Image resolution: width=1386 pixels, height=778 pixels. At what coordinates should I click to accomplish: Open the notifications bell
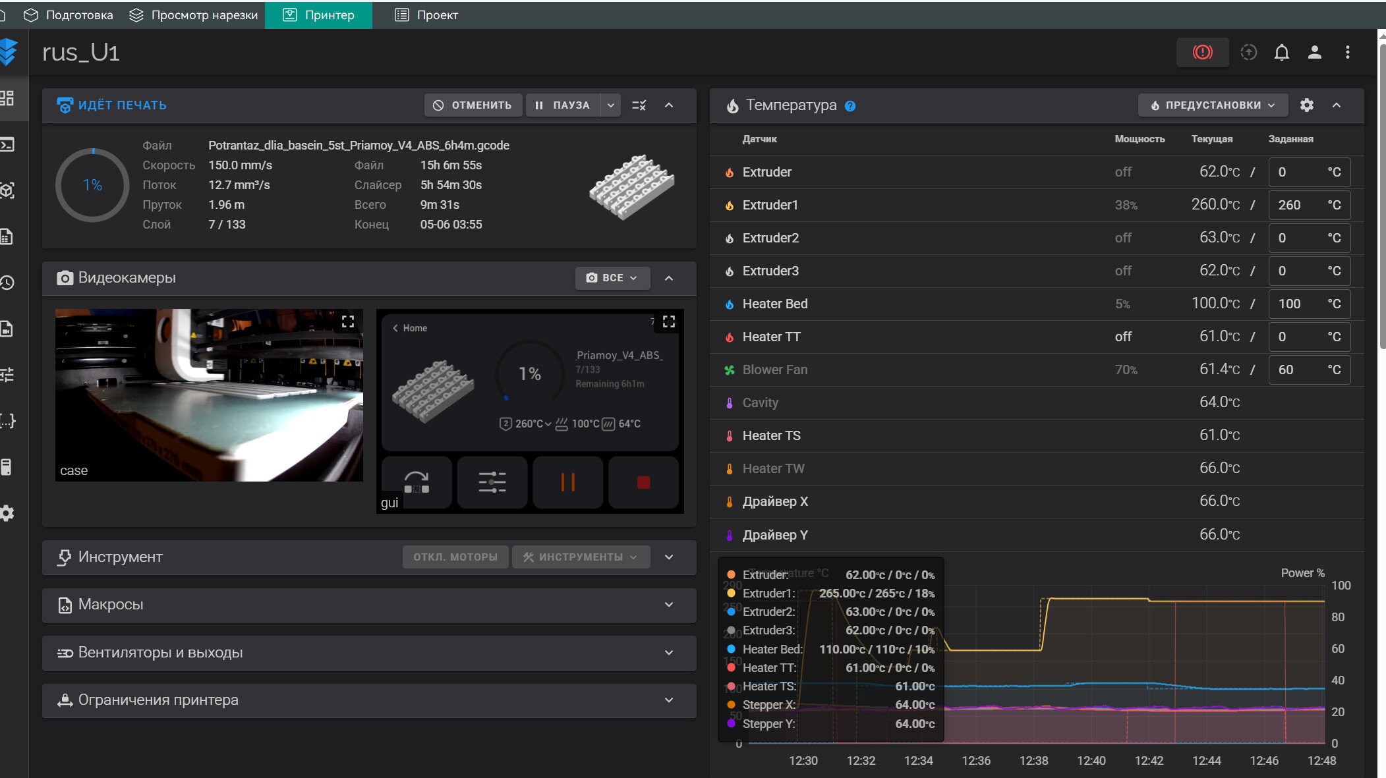[1281, 52]
